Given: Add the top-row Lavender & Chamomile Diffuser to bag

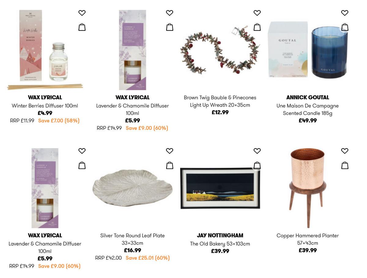Looking at the screenshot, I should 169,27.
